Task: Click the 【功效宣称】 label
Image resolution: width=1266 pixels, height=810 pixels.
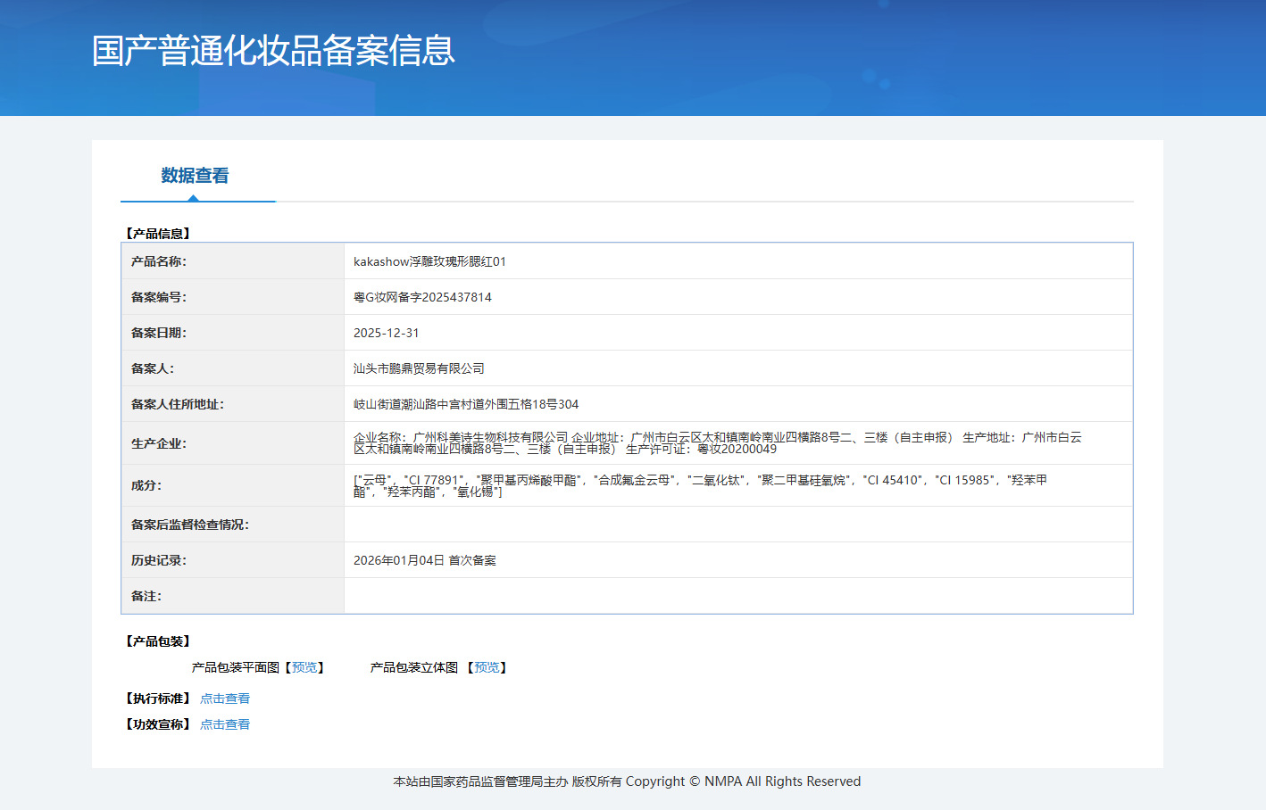Action: tap(158, 724)
